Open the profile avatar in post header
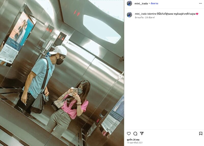Viewport: 204px width, 146px height. 130,3
